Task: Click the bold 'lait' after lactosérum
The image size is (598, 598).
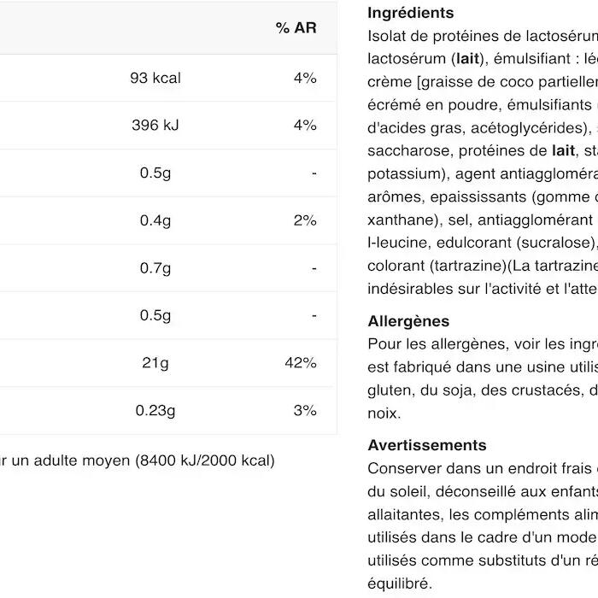Action: 467,59
